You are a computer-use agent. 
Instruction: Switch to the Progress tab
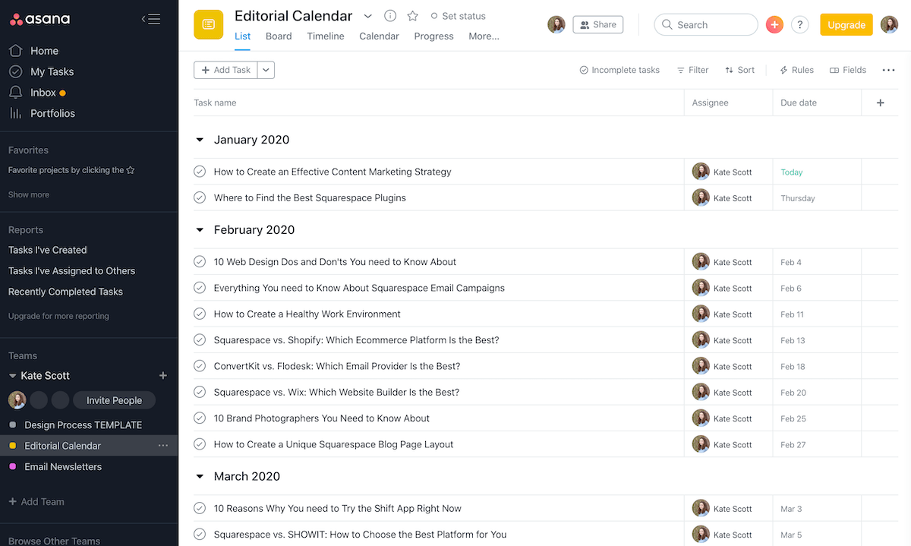pyautogui.click(x=434, y=36)
